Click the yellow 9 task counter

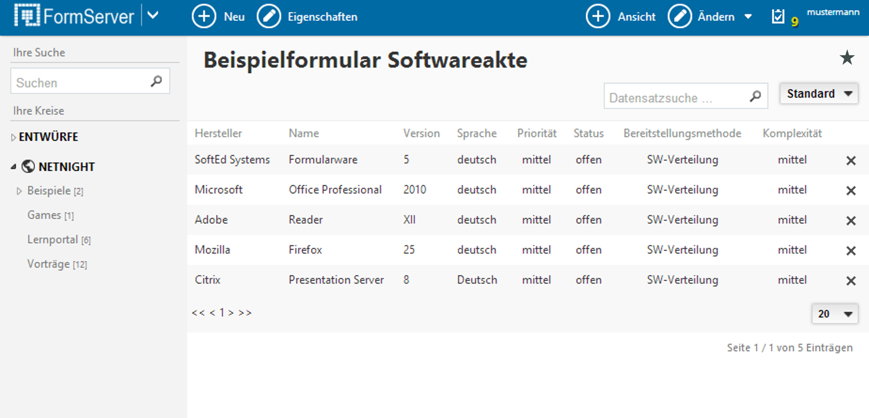click(x=795, y=22)
